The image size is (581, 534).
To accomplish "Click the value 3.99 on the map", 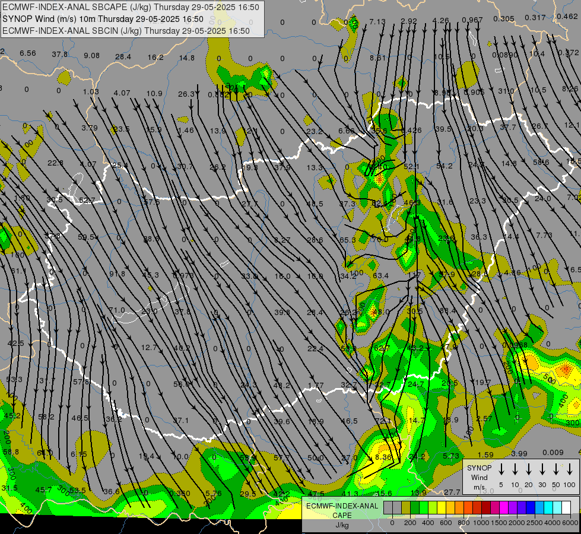I will pyautogui.click(x=519, y=453).
